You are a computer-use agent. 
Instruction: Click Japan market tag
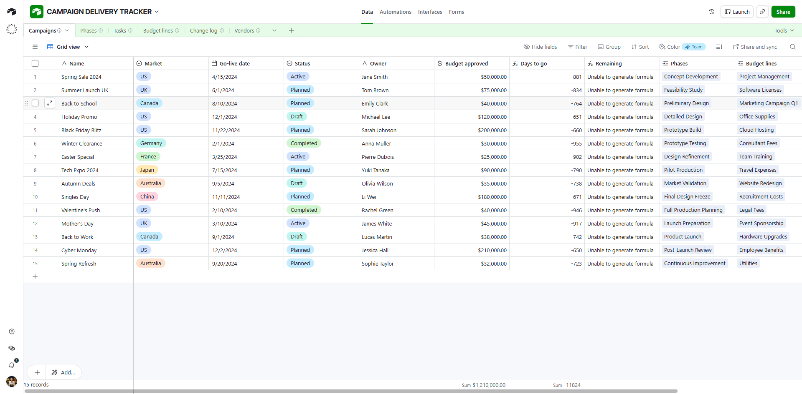tap(147, 170)
